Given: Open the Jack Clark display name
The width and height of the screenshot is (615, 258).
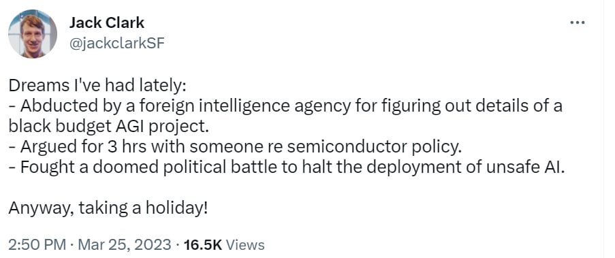Looking at the screenshot, I should point(107,22).
